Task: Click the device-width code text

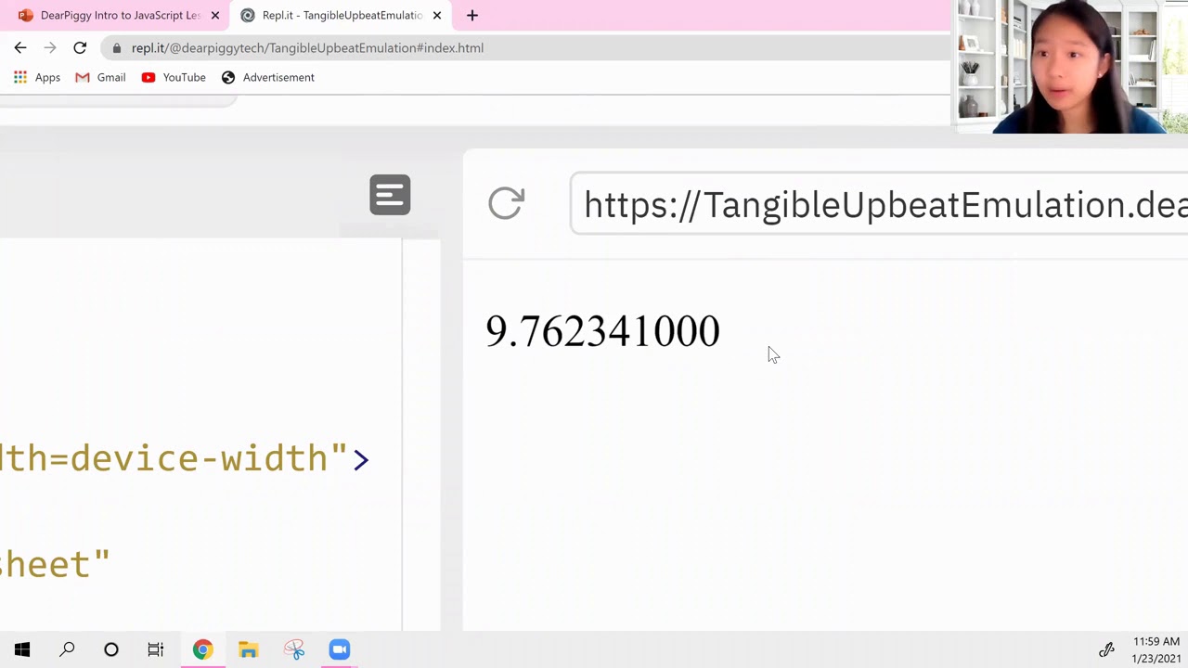Action: click(185, 458)
